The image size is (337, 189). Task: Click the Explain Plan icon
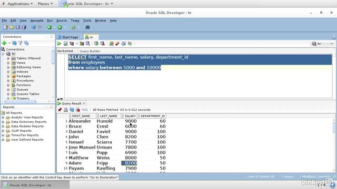72,44
